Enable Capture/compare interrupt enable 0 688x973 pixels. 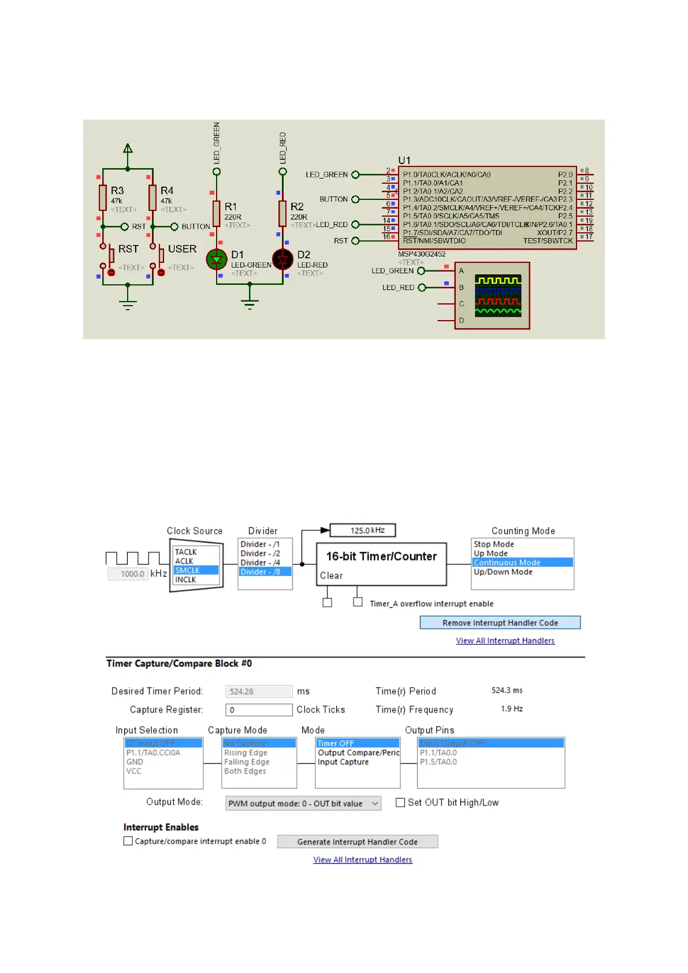click(x=128, y=841)
